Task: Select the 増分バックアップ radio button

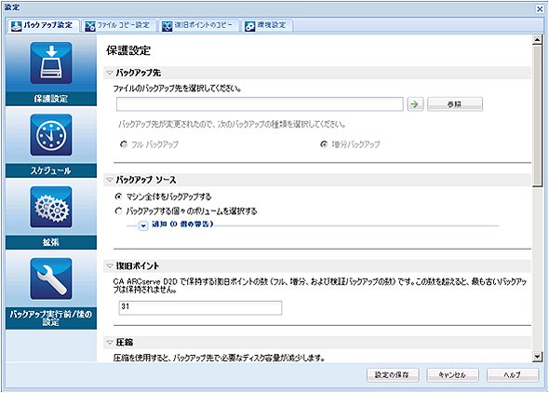Action: coord(324,144)
